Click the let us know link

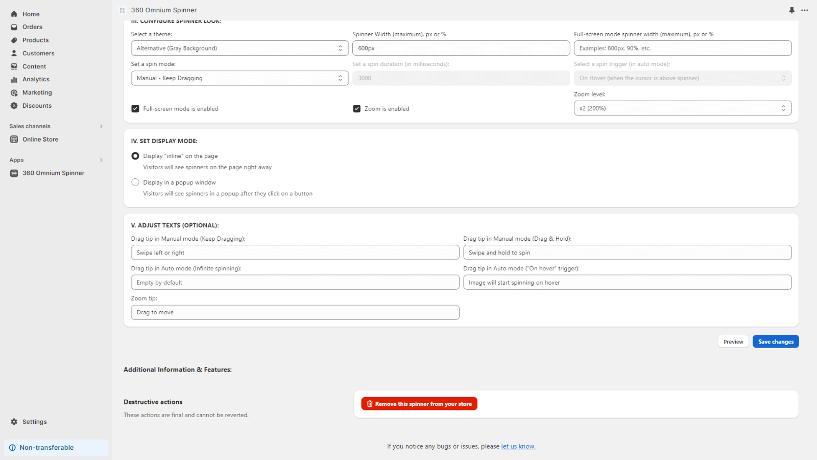[x=518, y=447]
